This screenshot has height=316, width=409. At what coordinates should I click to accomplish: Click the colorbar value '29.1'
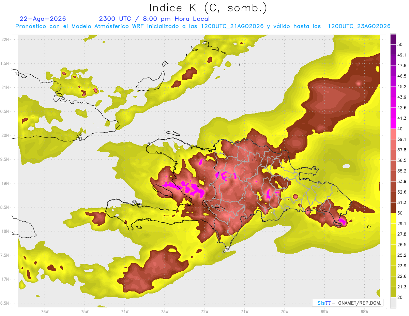pyautogui.click(x=402, y=223)
